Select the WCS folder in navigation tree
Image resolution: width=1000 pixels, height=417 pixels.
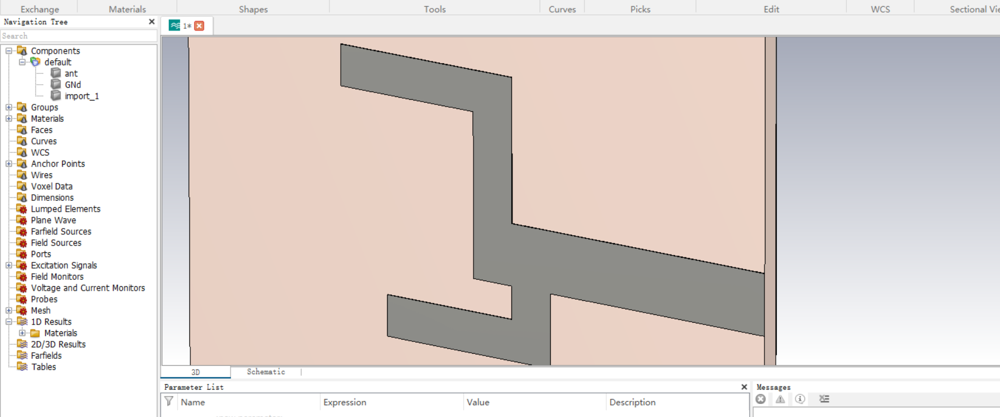click(40, 152)
